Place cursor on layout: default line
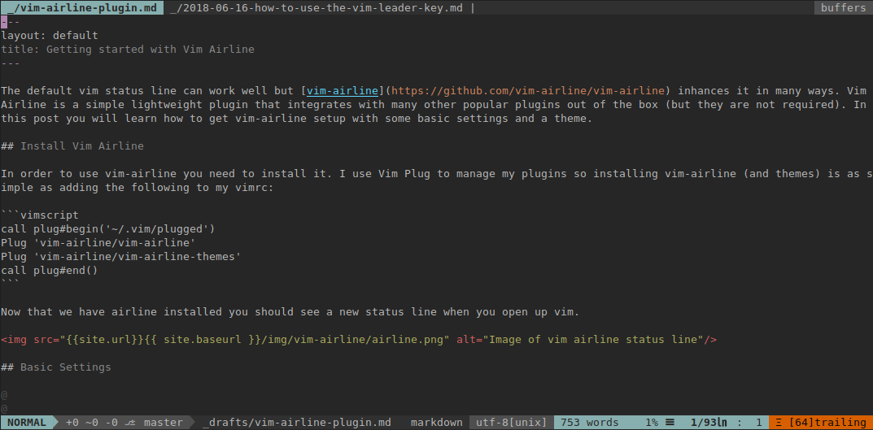This screenshot has width=873, height=430. pos(50,36)
